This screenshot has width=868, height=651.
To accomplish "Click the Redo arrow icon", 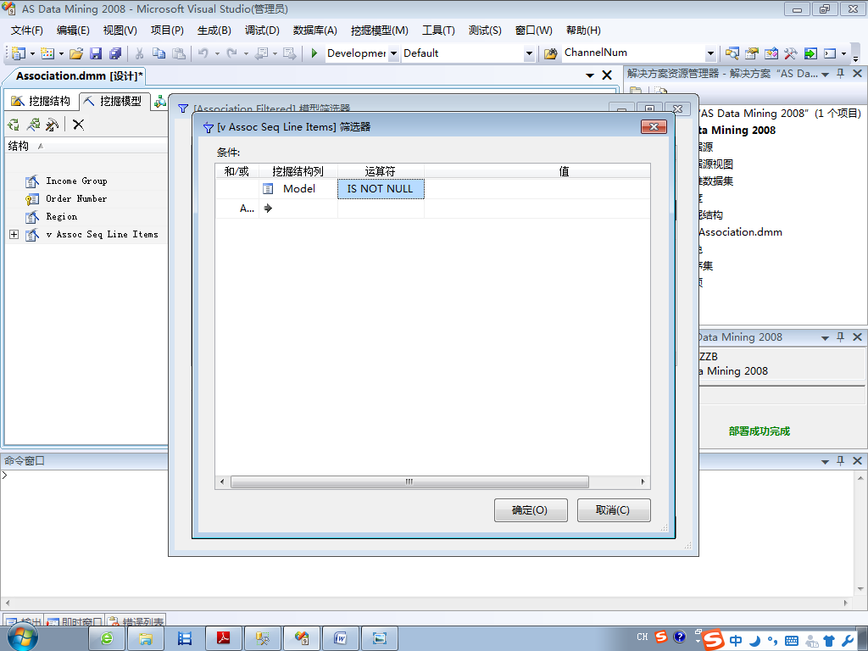I will 232,53.
